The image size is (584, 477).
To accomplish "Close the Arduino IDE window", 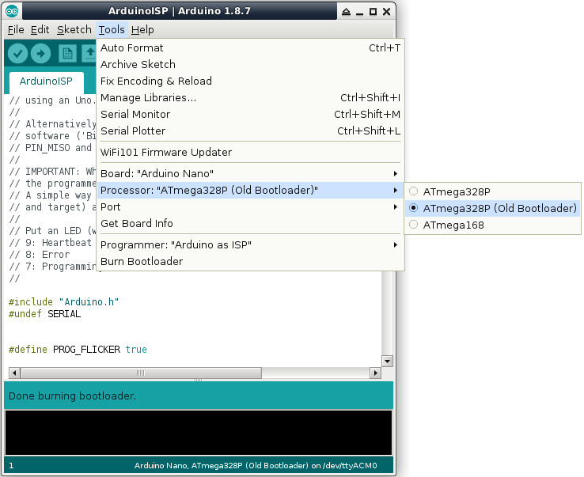I will 387,12.
